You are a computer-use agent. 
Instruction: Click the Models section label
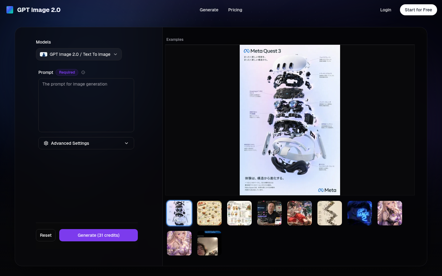(43, 42)
